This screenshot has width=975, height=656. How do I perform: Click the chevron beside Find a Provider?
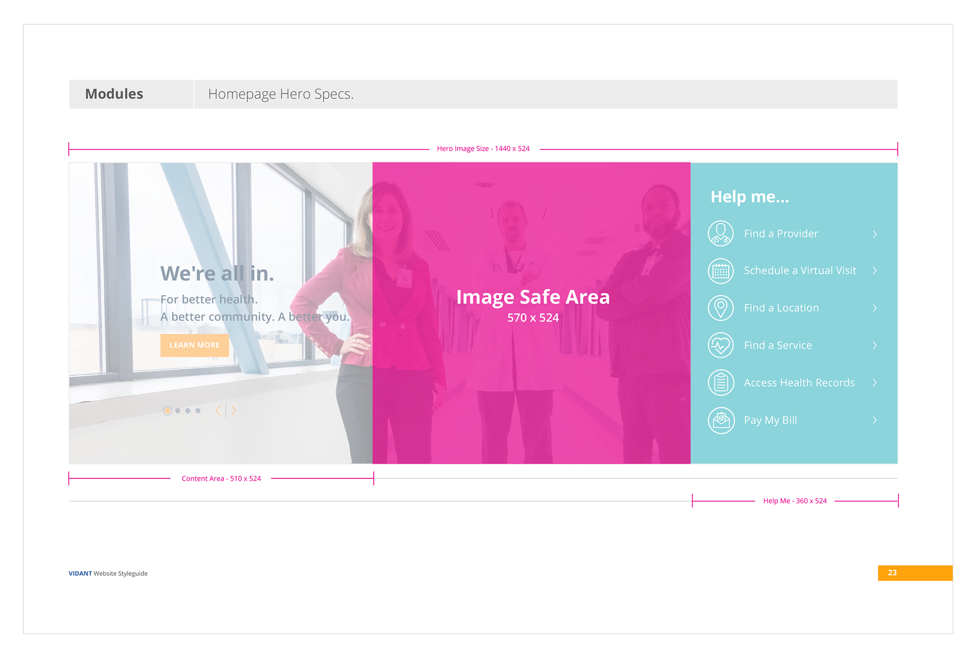(874, 234)
